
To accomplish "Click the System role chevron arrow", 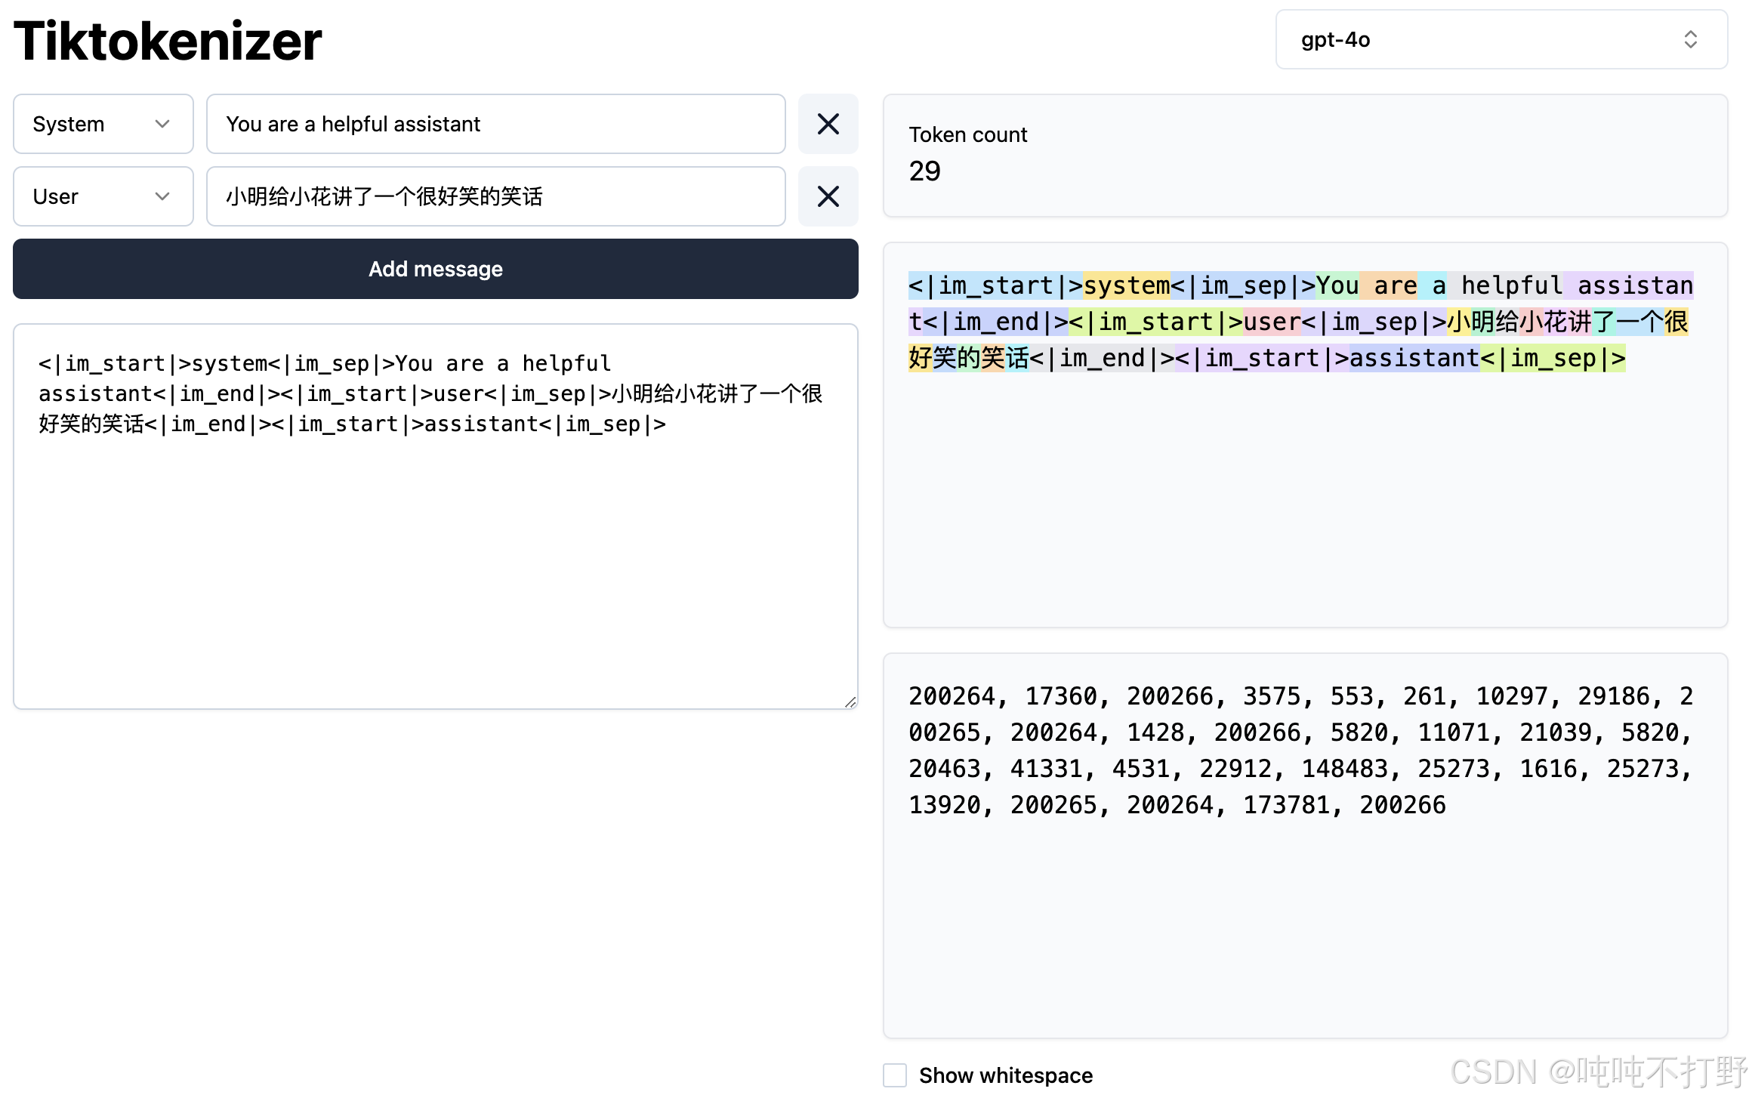I will coord(162,124).
